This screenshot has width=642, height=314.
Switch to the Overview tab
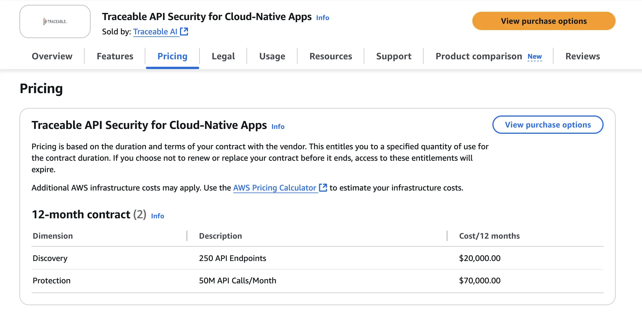click(52, 56)
